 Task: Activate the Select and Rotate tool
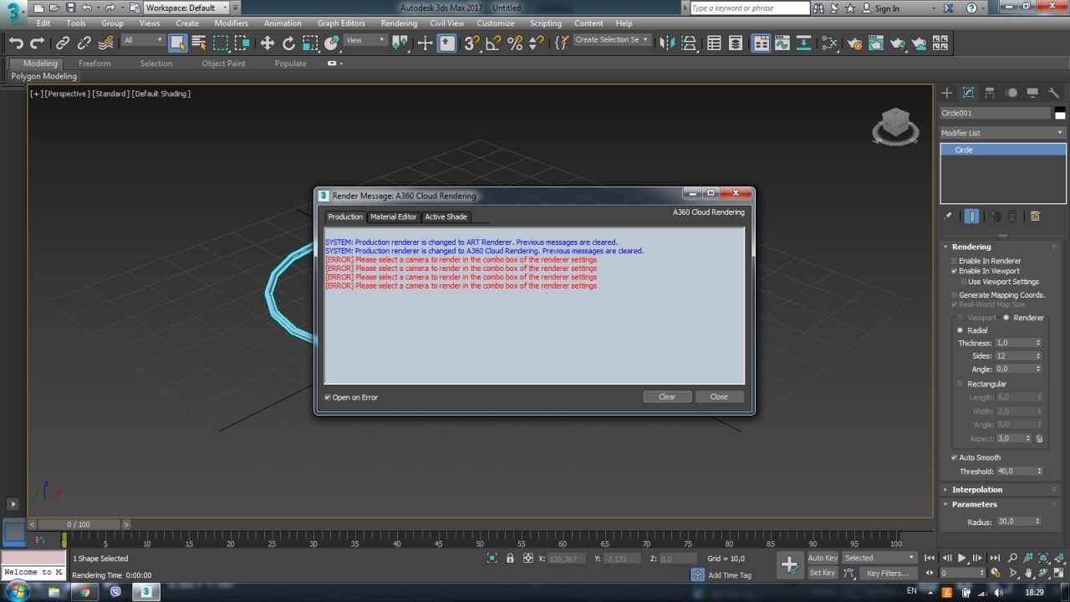(x=289, y=43)
